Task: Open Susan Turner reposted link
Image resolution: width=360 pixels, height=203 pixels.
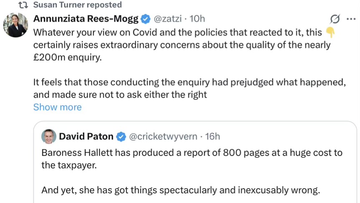Action: pos(77,5)
